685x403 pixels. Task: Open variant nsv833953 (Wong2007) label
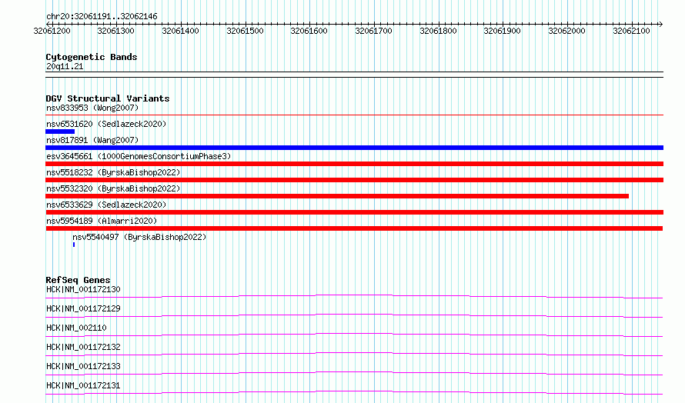(x=92, y=108)
